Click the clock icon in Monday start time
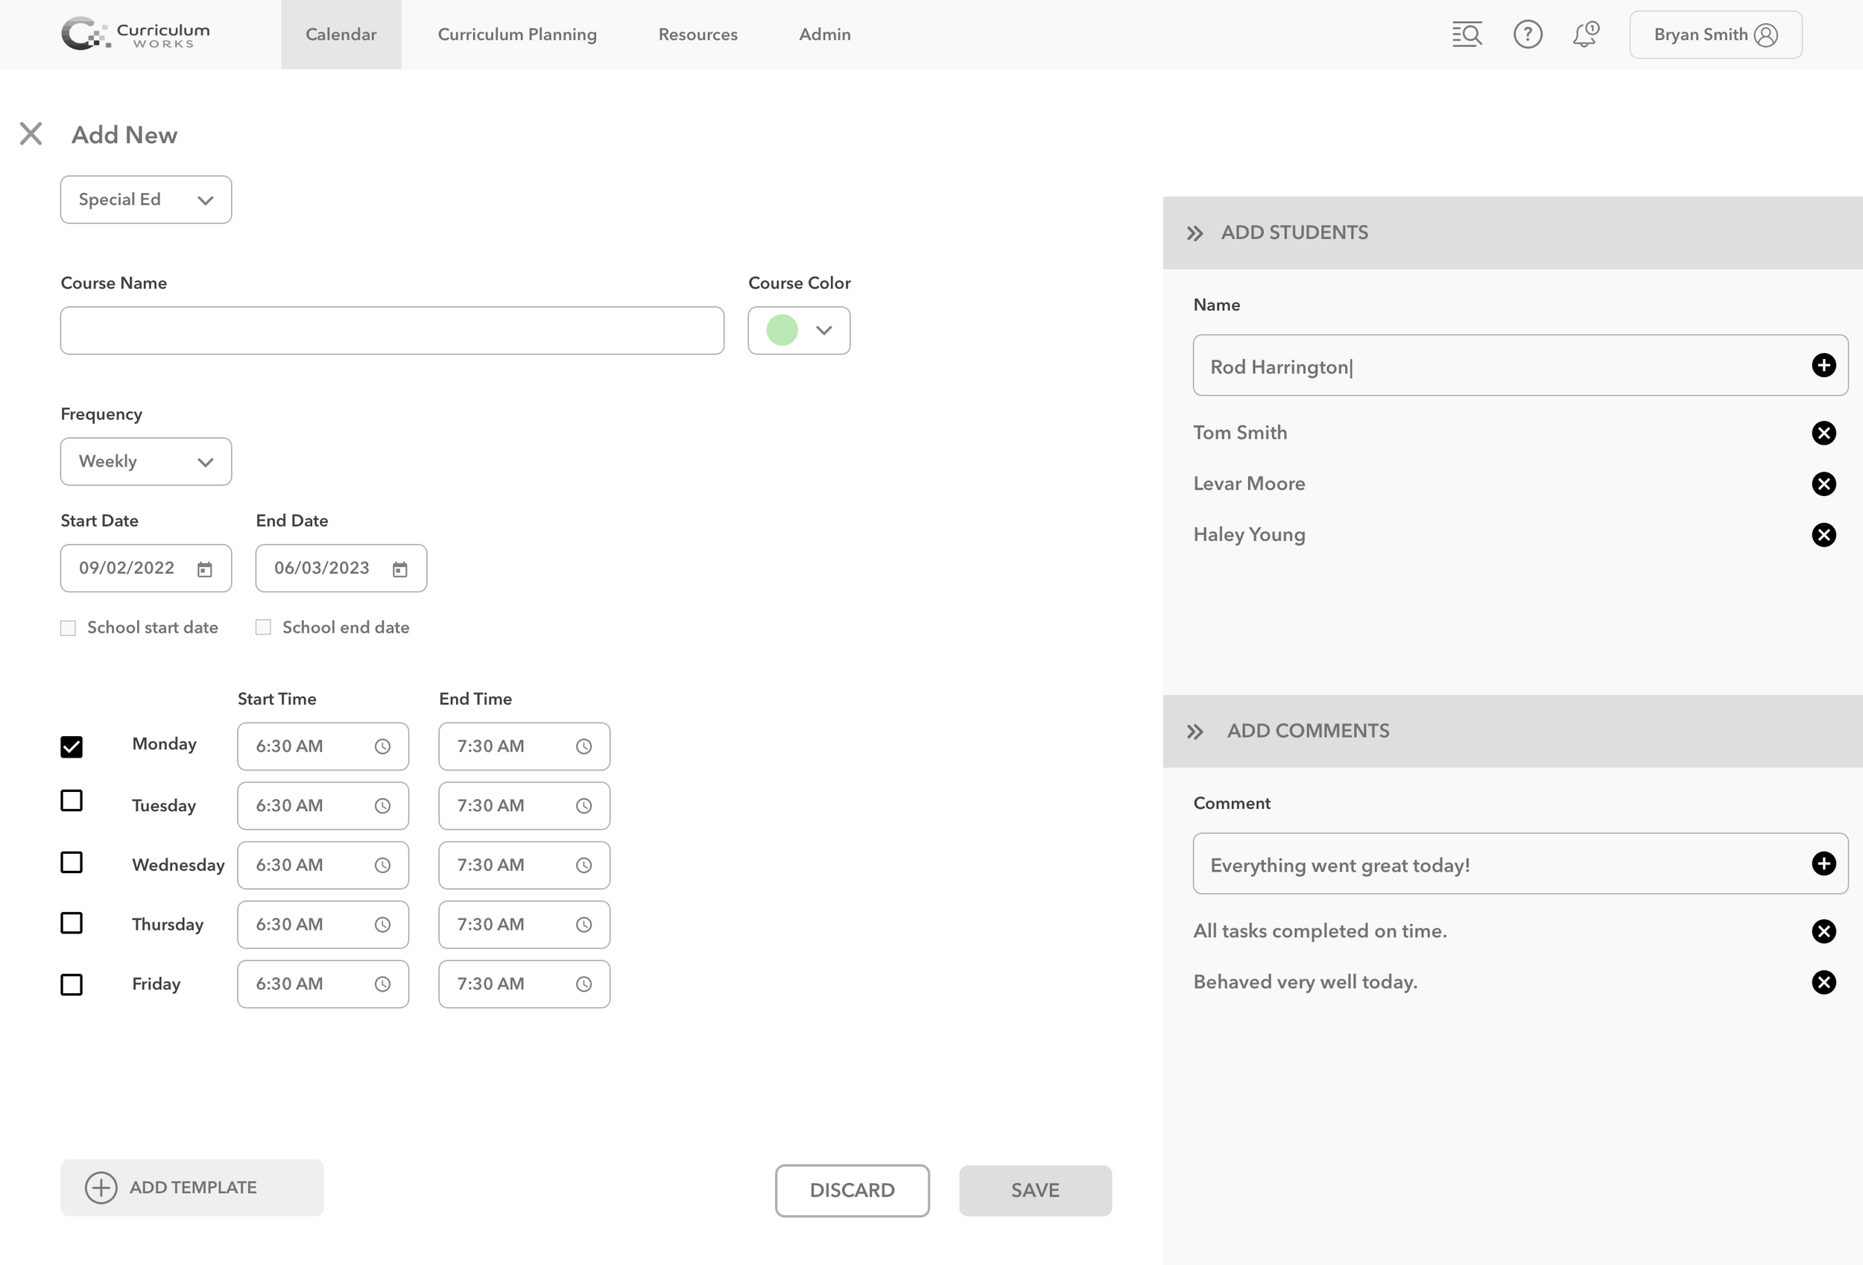1863x1265 pixels. point(382,746)
